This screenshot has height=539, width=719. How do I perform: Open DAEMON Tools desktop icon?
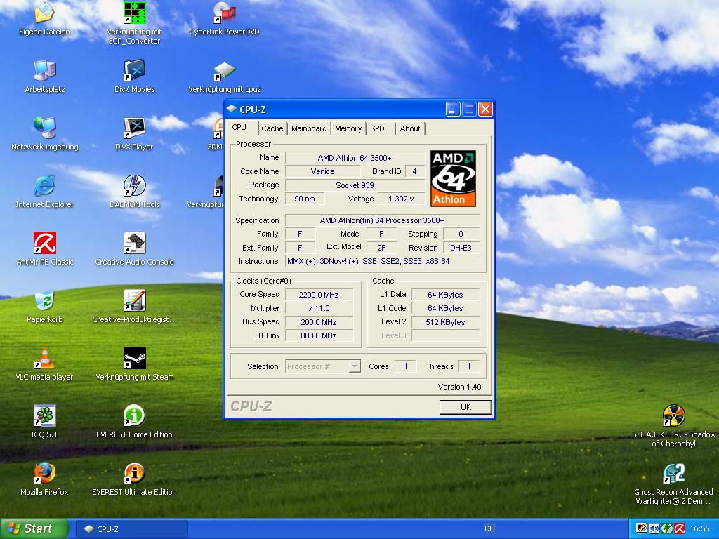(134, 185)
